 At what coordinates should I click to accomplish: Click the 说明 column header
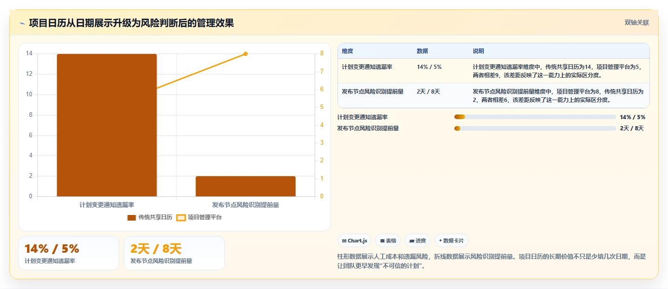pyautogui.click(x=478, y=51)
